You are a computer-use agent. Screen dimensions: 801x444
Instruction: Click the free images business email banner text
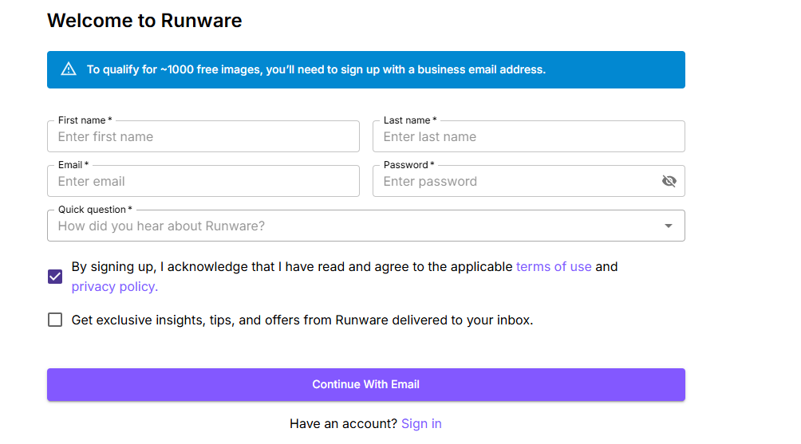(x=316, y=69)
